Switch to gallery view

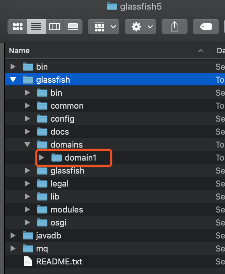pos(73,26)
